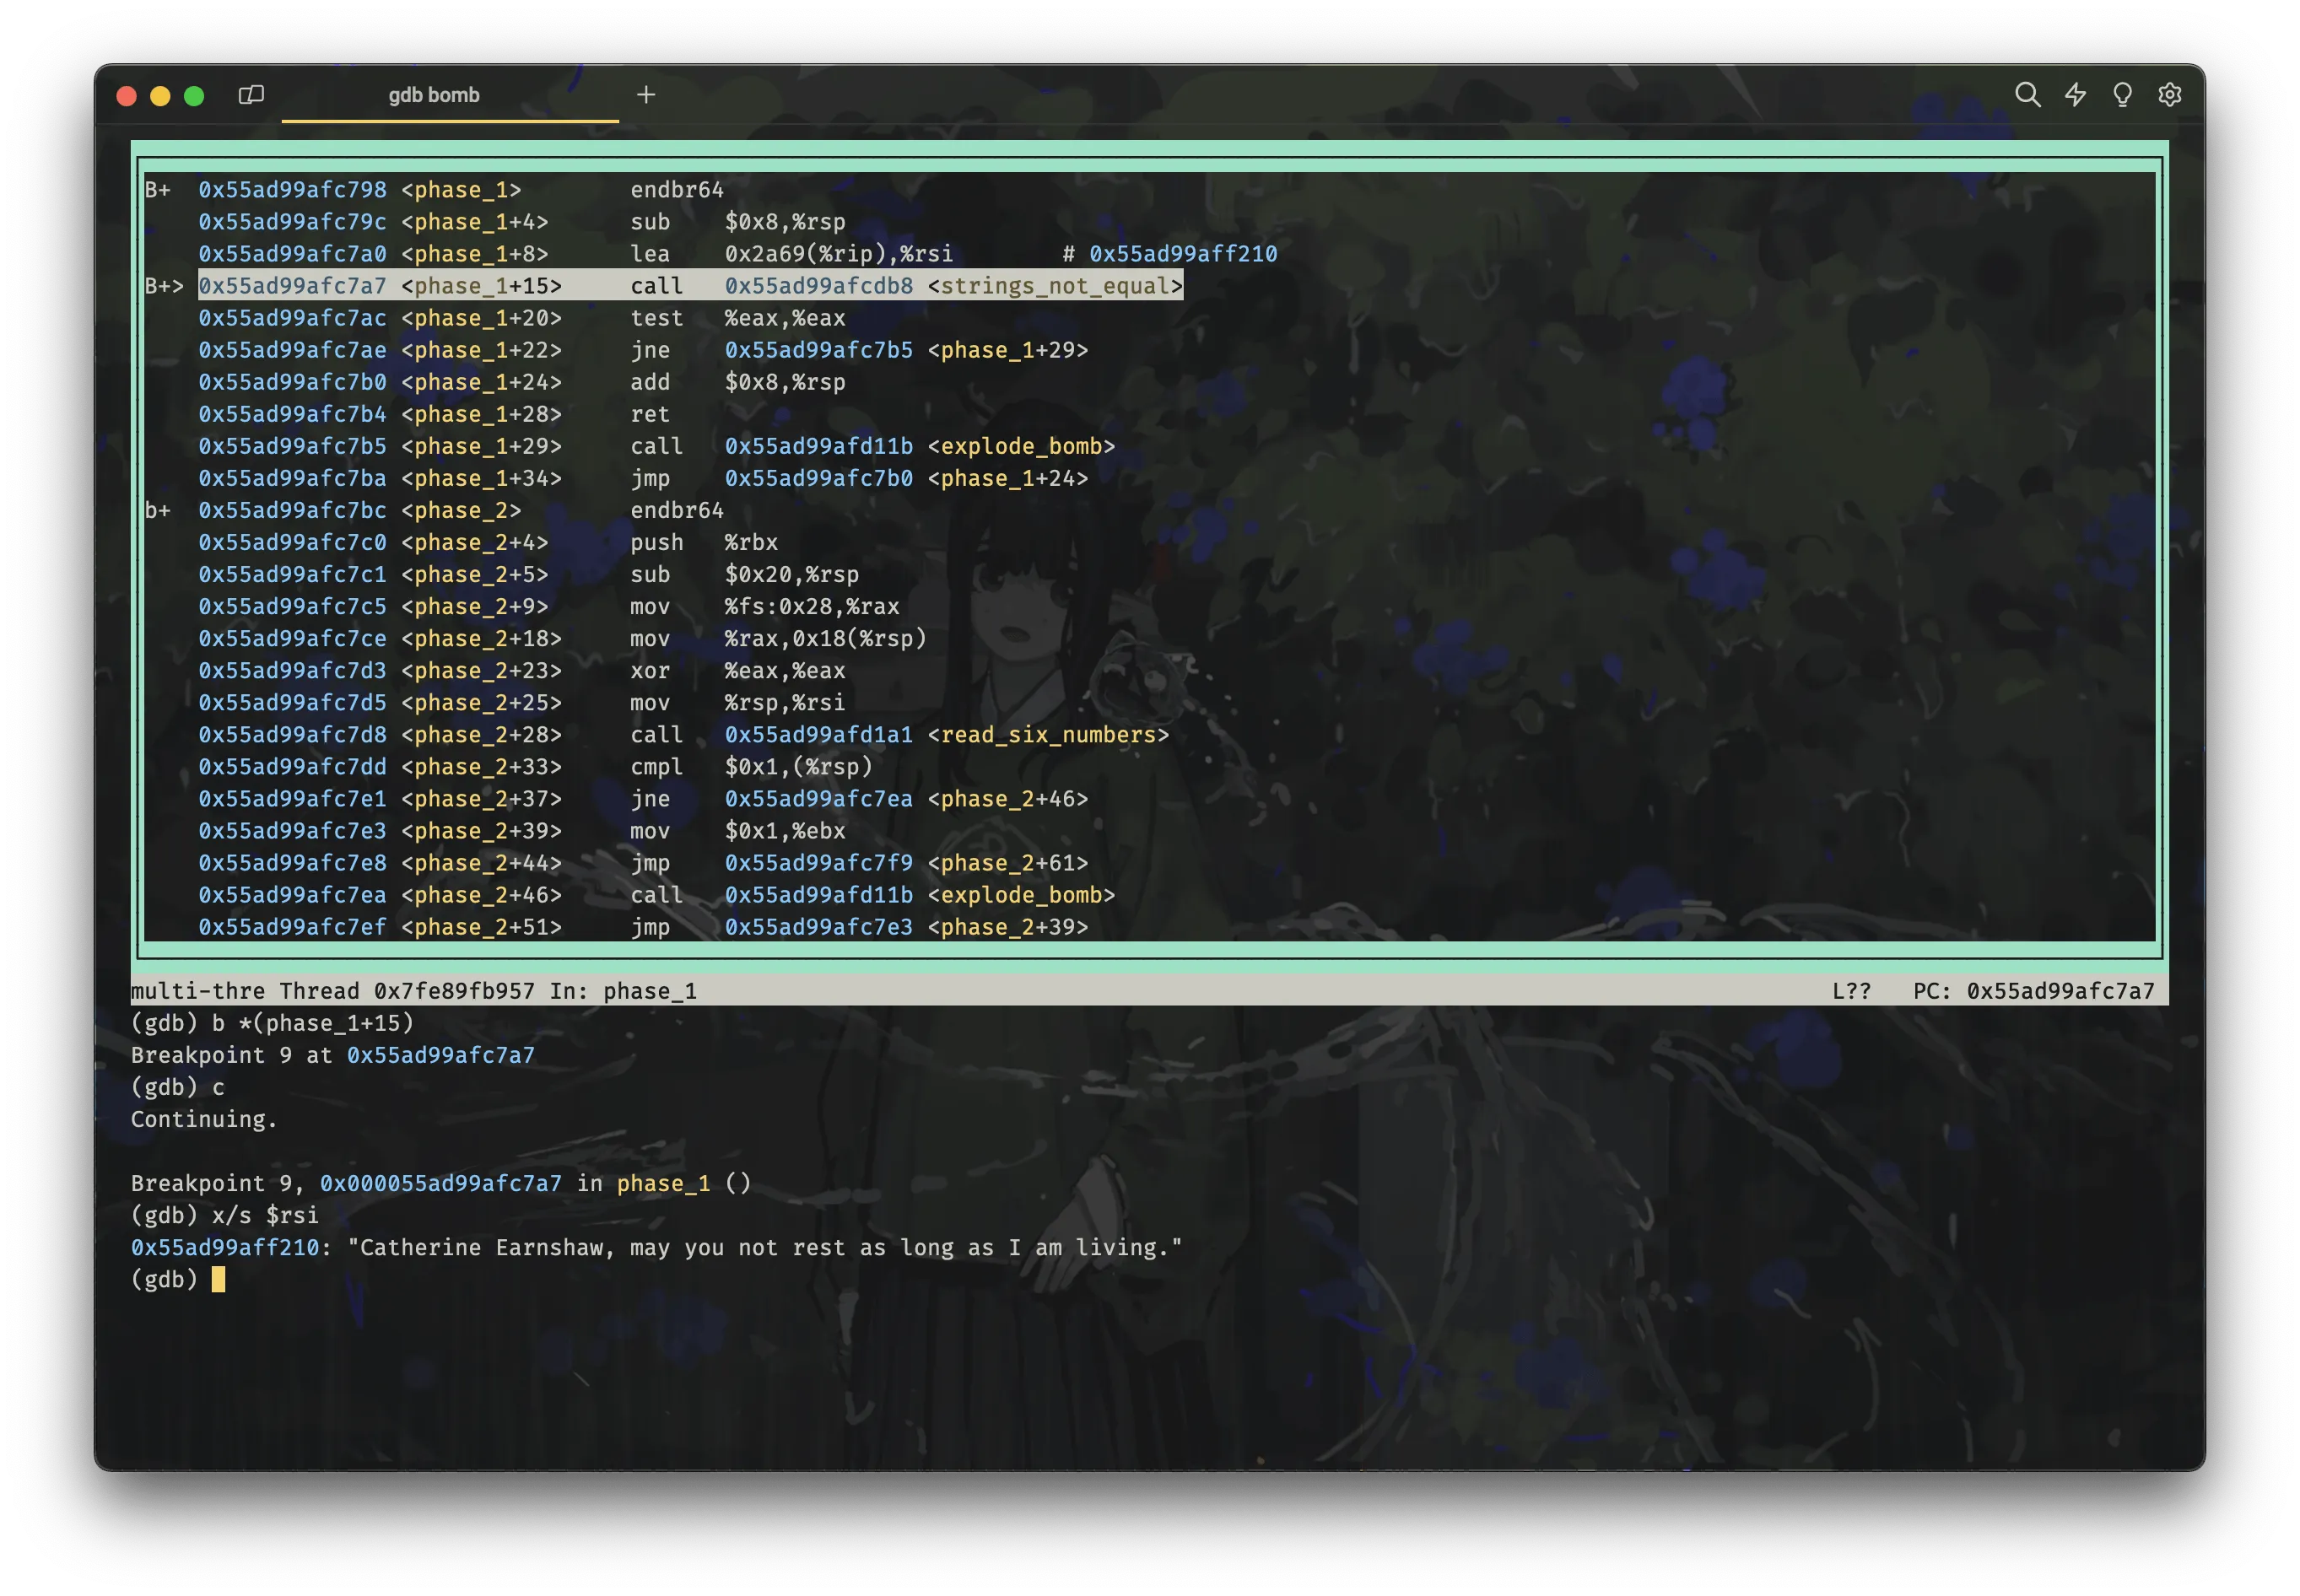Click "mov %fs:0x28,%rax" instruction
Image resolution: width=2300 pixels, height=1596 pixels.
coord(765,606)
